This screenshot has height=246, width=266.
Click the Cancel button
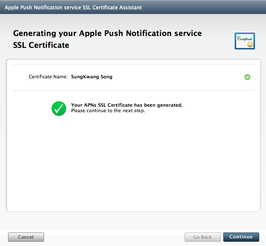26,237
